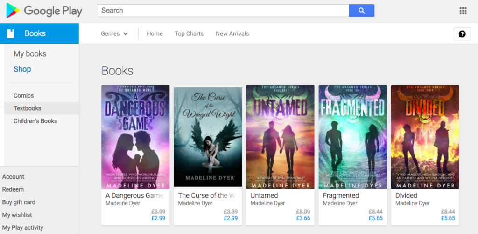
Task: Click Madeline Dyer under A Dangerous Game
Action: [x=123, y=203]
